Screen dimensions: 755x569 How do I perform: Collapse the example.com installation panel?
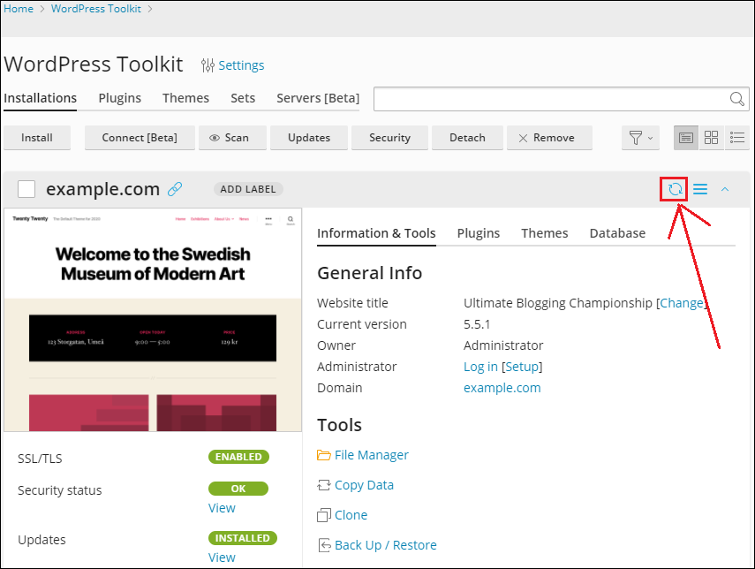pos(725,189)
